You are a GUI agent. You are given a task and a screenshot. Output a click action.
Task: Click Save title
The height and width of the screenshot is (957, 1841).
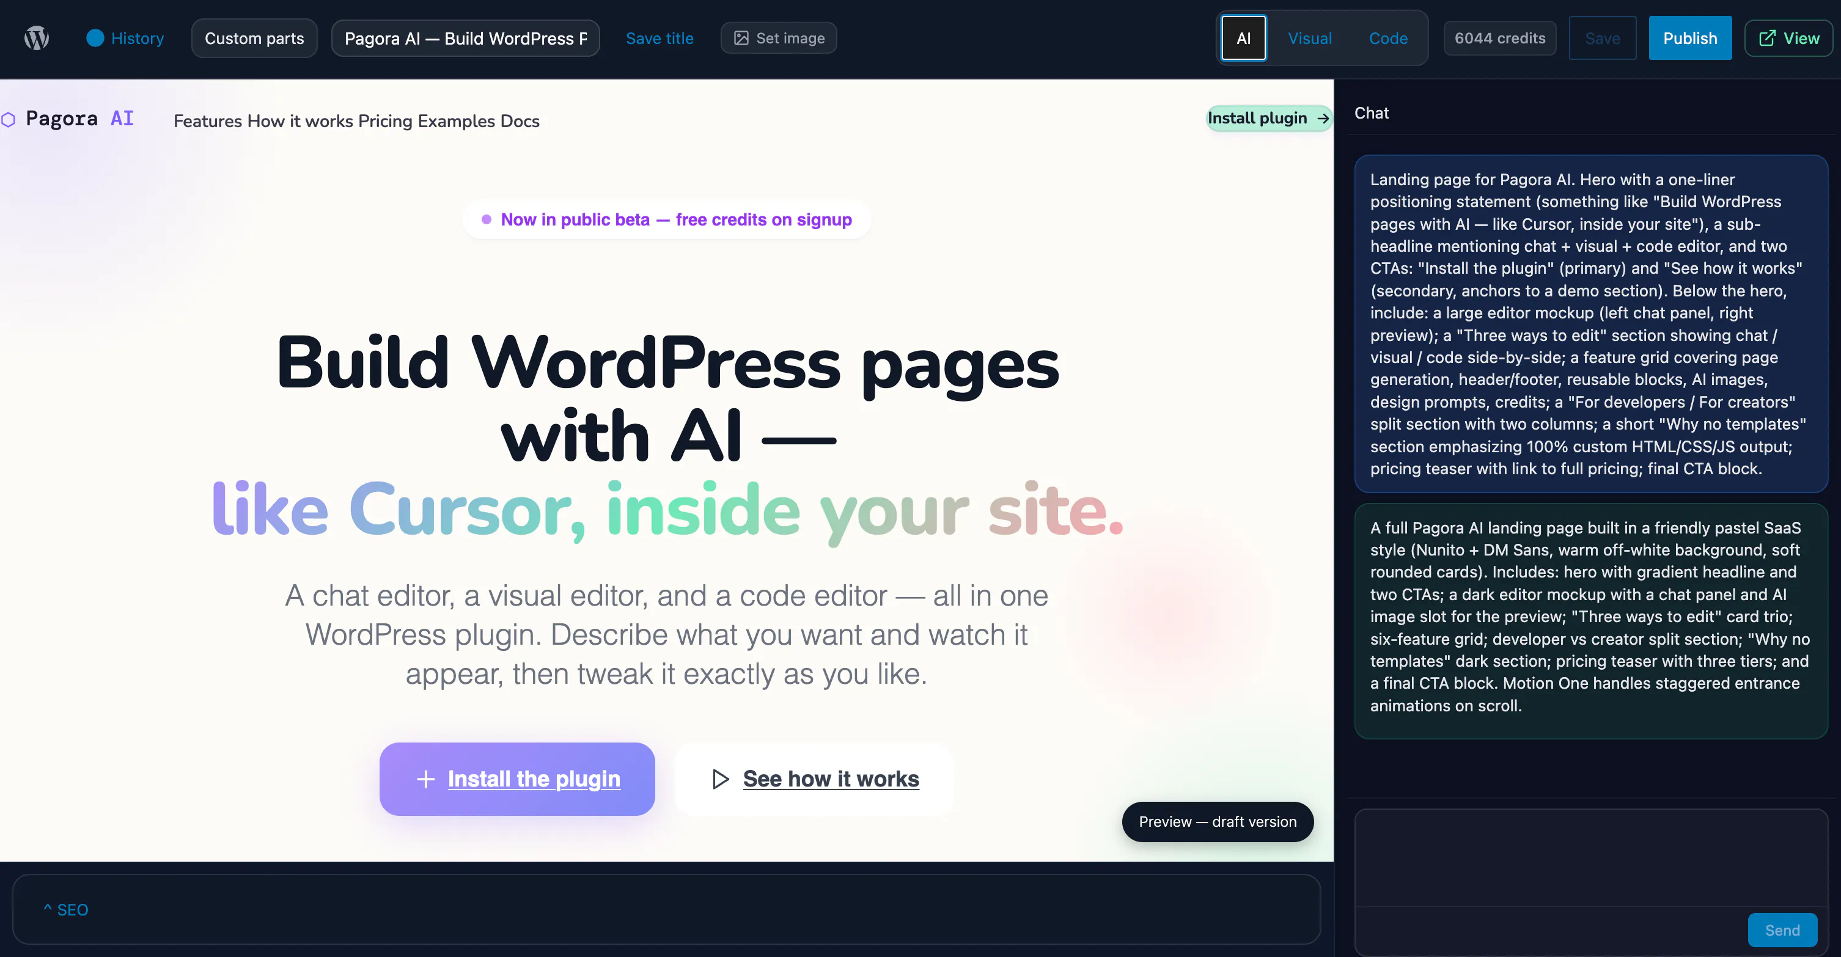pos(659,38)
